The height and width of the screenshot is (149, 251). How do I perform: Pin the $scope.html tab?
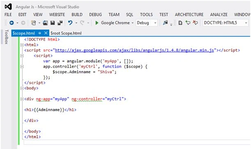(x=40, y=33)
